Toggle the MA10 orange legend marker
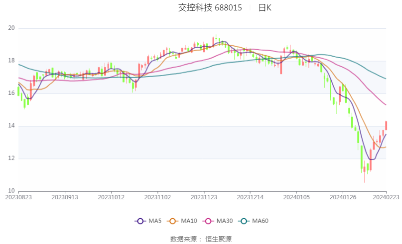Image resolution: width=402 pixels, height=244 pixels. 172,221
